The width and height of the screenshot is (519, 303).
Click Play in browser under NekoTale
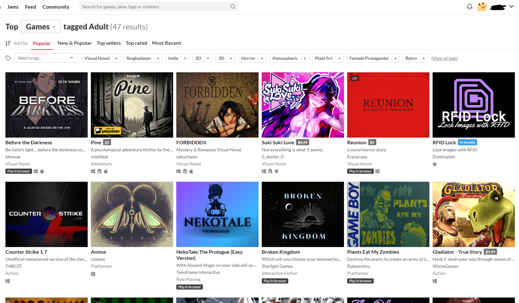[x=189, y=287]
